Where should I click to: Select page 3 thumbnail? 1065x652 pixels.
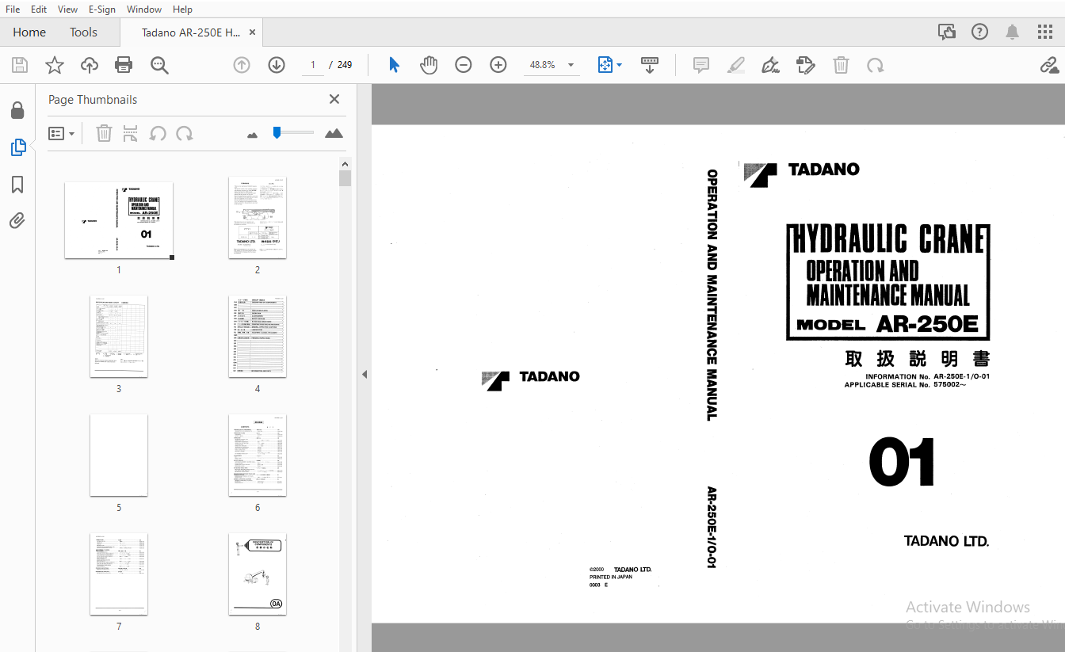coord(119,336)
